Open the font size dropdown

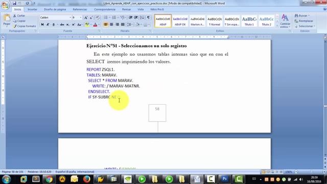[x=81, y=17]
